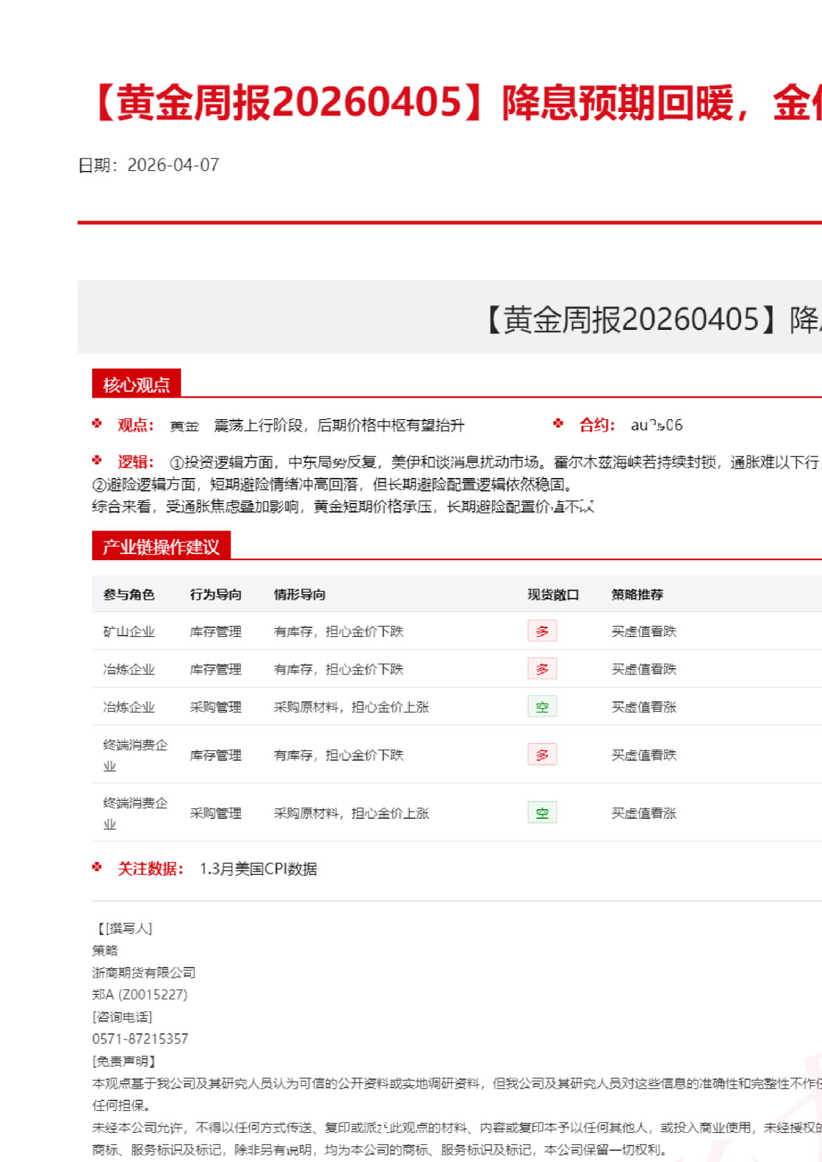Screen dimensions: 822x1162
Task: Click the 策略推荐 column header
Action: coord(637,594)
